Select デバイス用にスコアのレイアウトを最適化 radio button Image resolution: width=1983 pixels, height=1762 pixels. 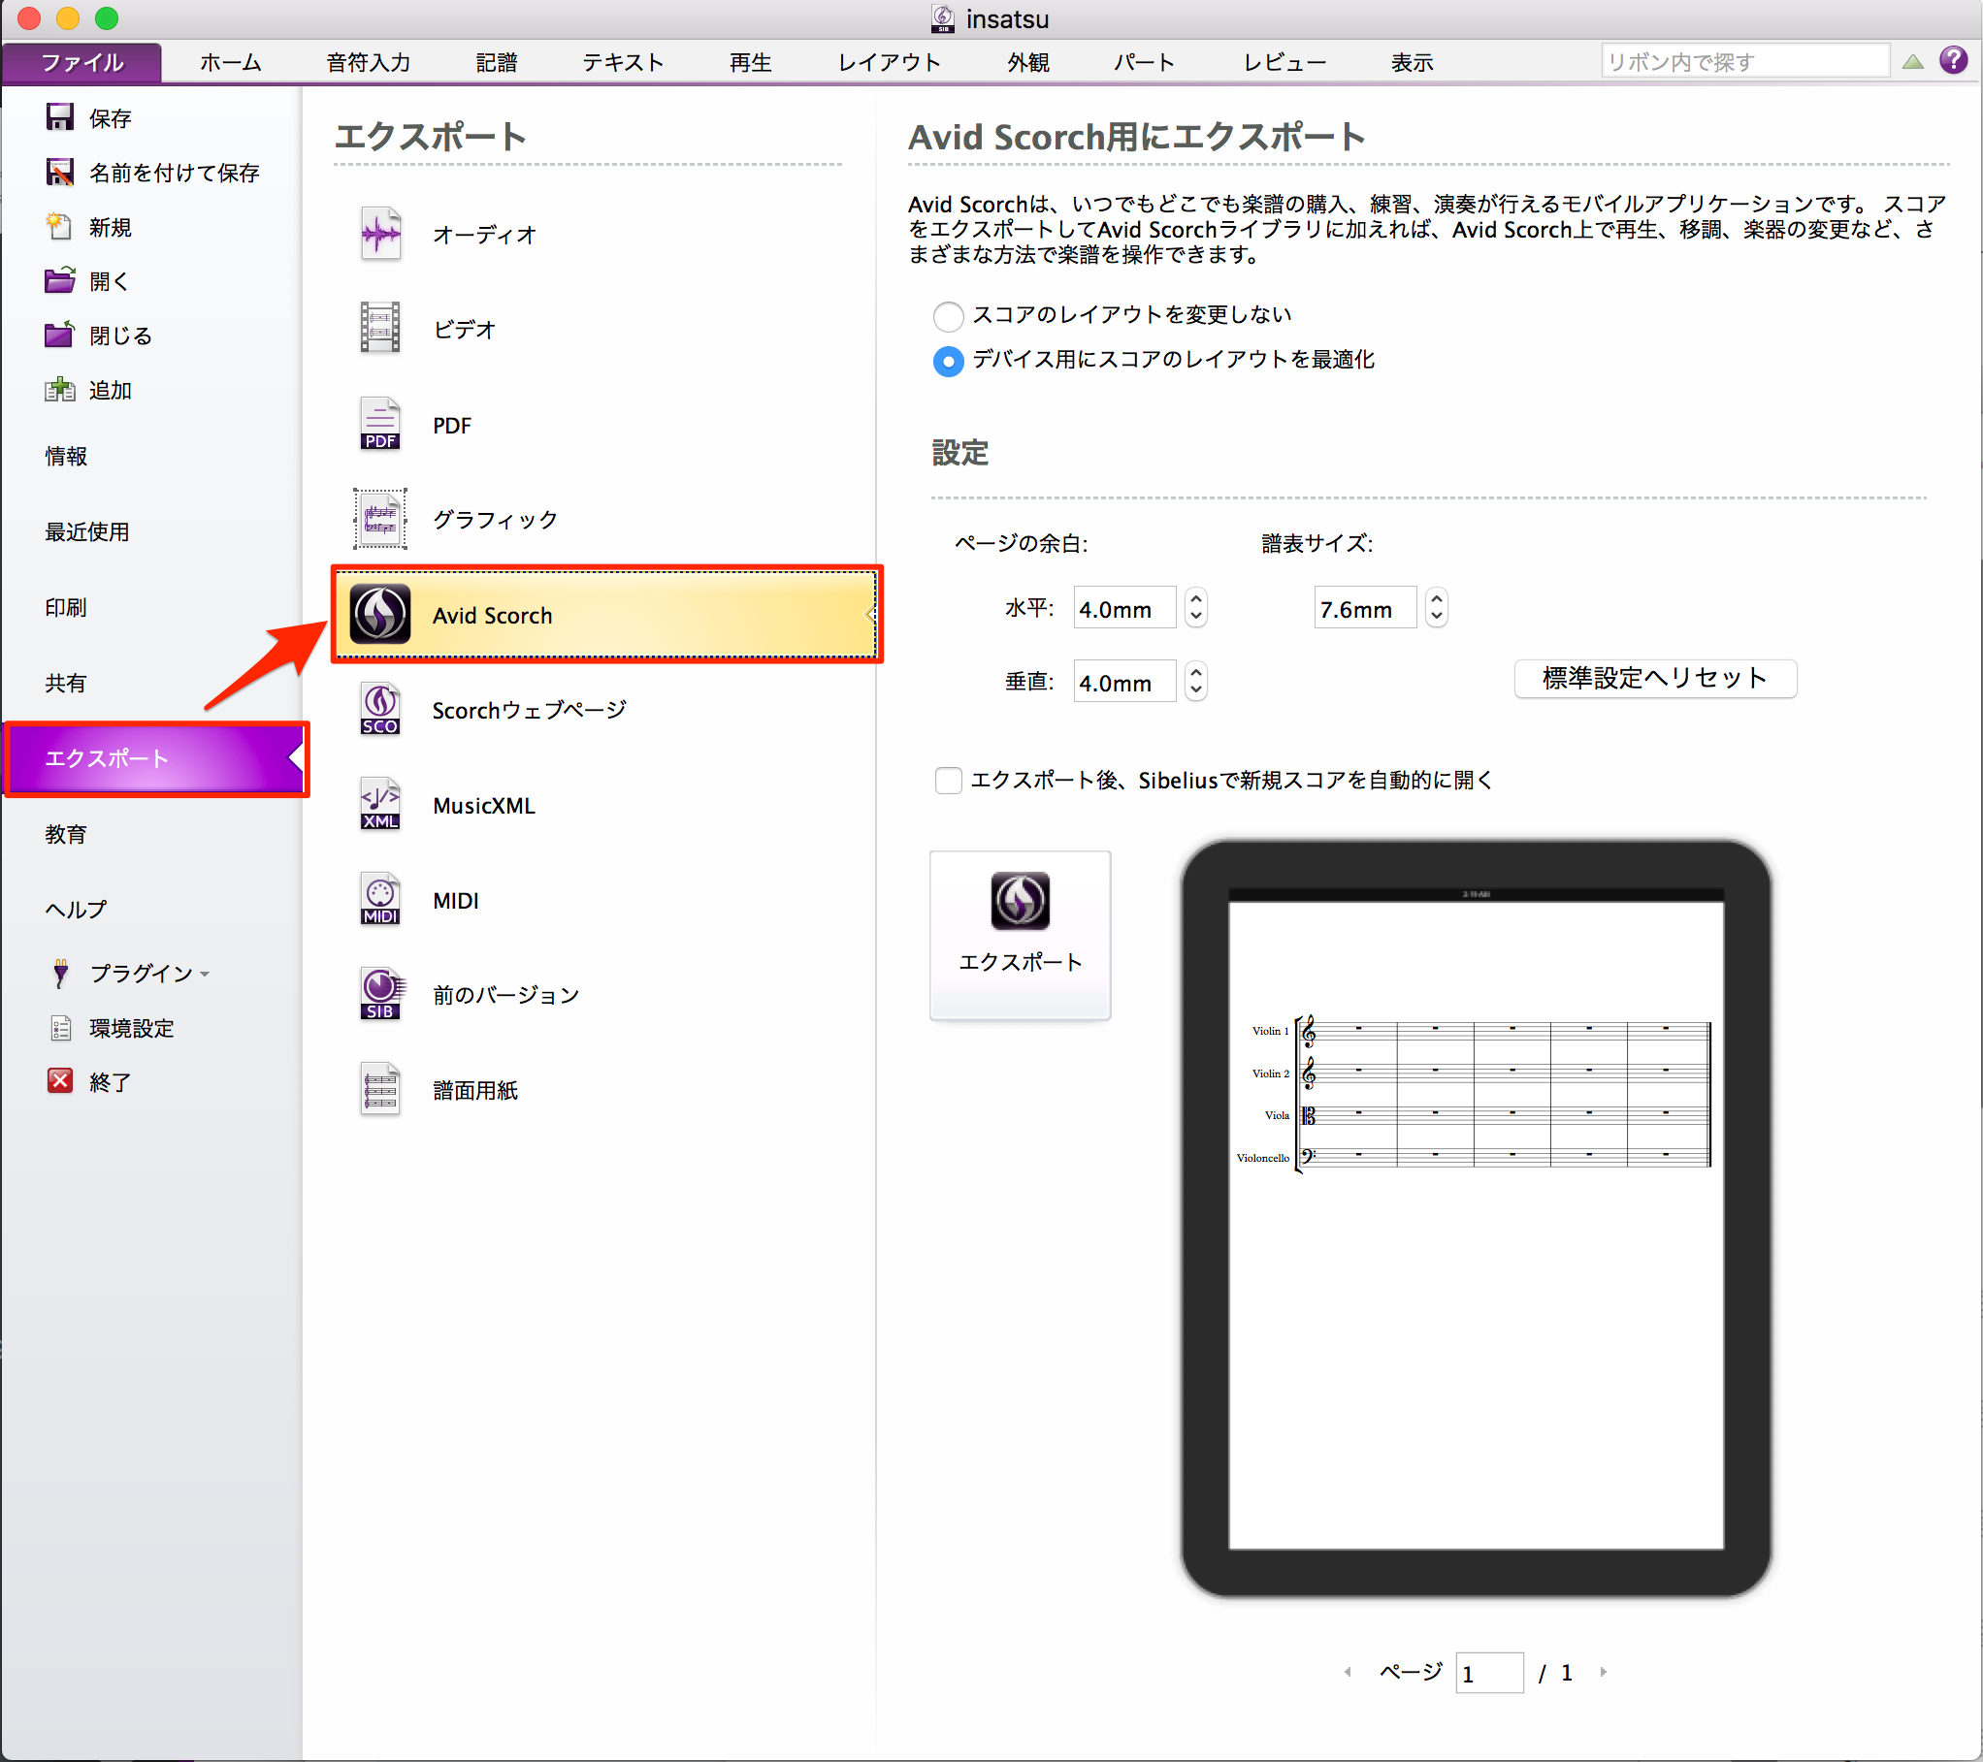(948, 361)
